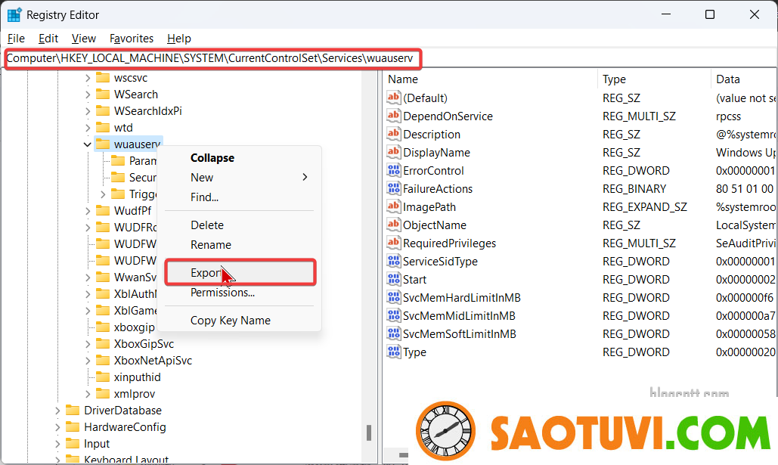Open the Favorites menu
Viewport: 778px width, 465px height.
pyautogui.click(x=132, y=39)
